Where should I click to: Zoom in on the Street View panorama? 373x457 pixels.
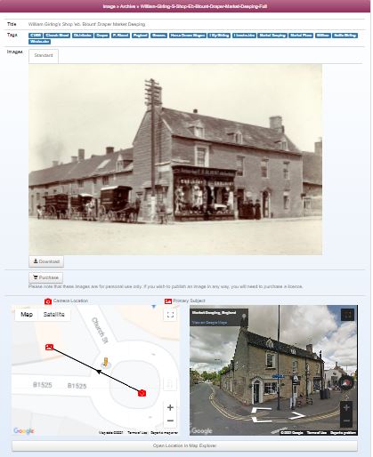(346, 408)
